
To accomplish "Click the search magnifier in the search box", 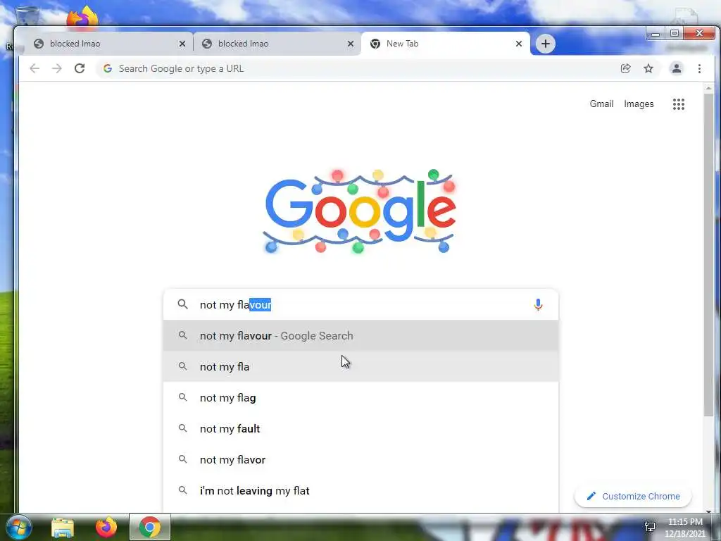I will 182,304.
